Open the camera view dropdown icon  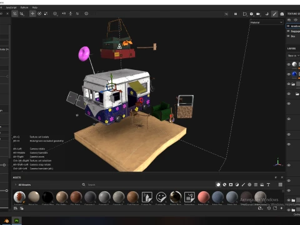click(x=258, y=14)
